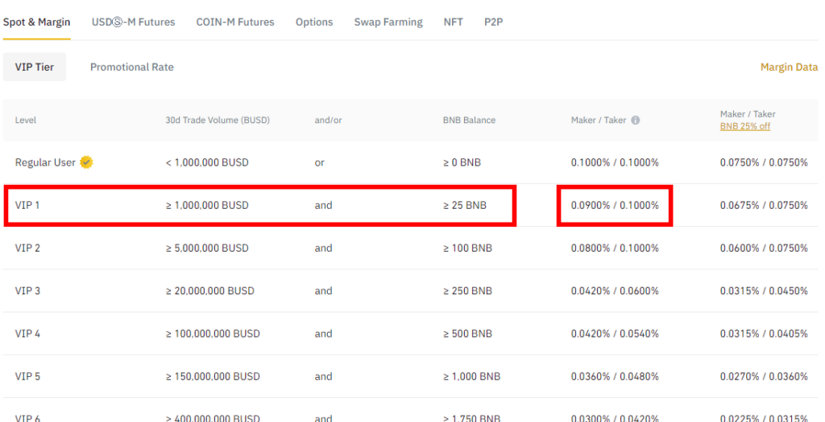Click the 0.0270% / 0.0360% discounted fee
The width and height of the screenshot is (825, 422).
(764, 377)
